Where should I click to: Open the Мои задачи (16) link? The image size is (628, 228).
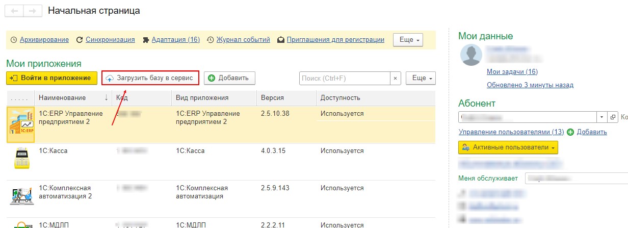pos(512,71)
